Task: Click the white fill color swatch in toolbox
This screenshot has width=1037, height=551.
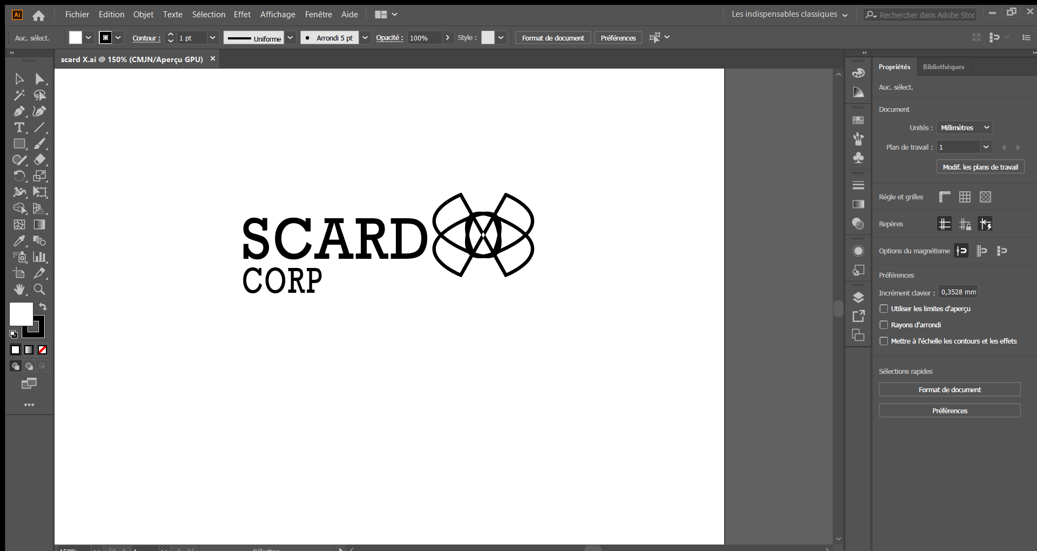Action: (x=21, y=314)
